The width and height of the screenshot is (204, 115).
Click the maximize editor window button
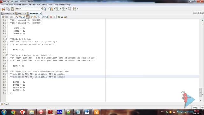click(x=202, y=13)
